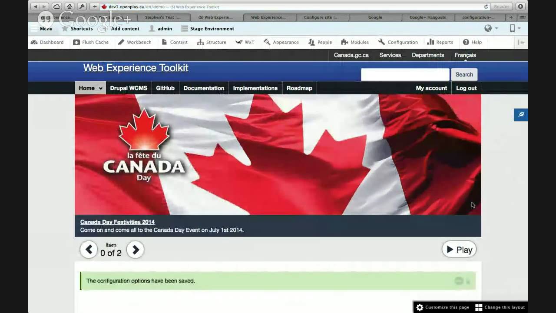Image resolution: width=556 pixels, height=313 pixels.
Task: Open Implementations nav item
Action: [x=255, y=88]
